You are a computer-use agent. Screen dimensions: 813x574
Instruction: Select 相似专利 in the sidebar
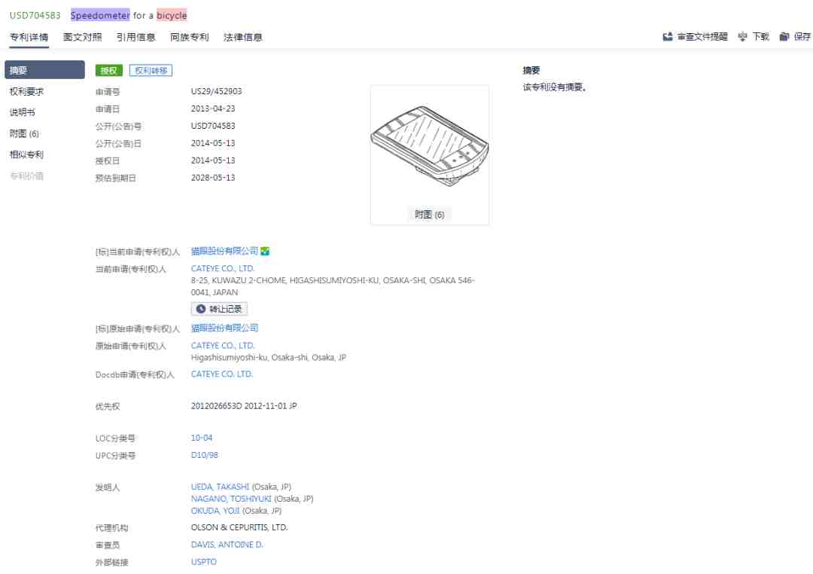pyautogui.click(x=27, y=154)
